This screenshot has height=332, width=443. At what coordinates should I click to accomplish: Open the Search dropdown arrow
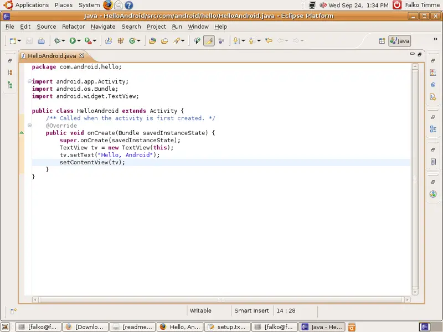(x=183, y=41)
